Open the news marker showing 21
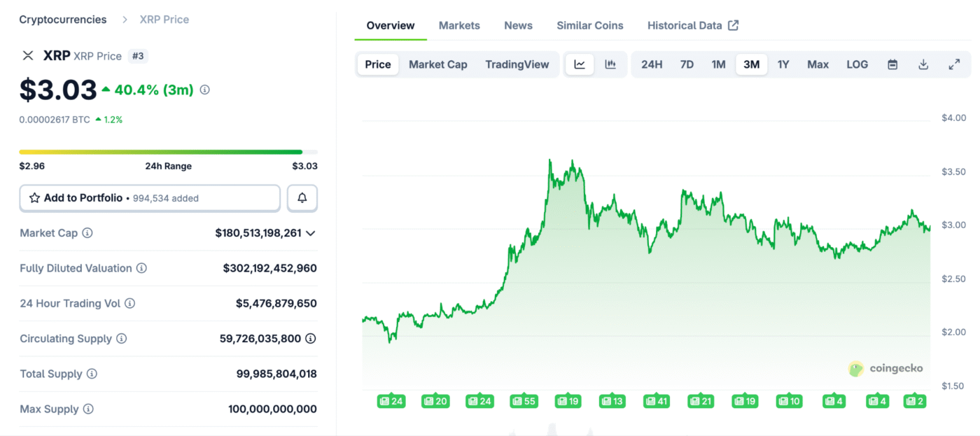 click(x=701, y=401)
